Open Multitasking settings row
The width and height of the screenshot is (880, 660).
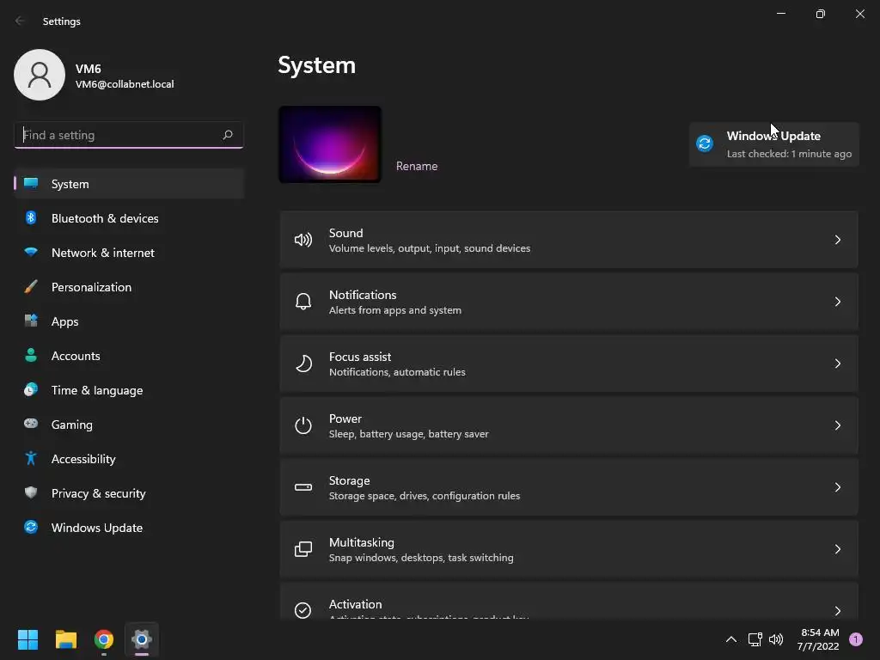tap(569, 549)
